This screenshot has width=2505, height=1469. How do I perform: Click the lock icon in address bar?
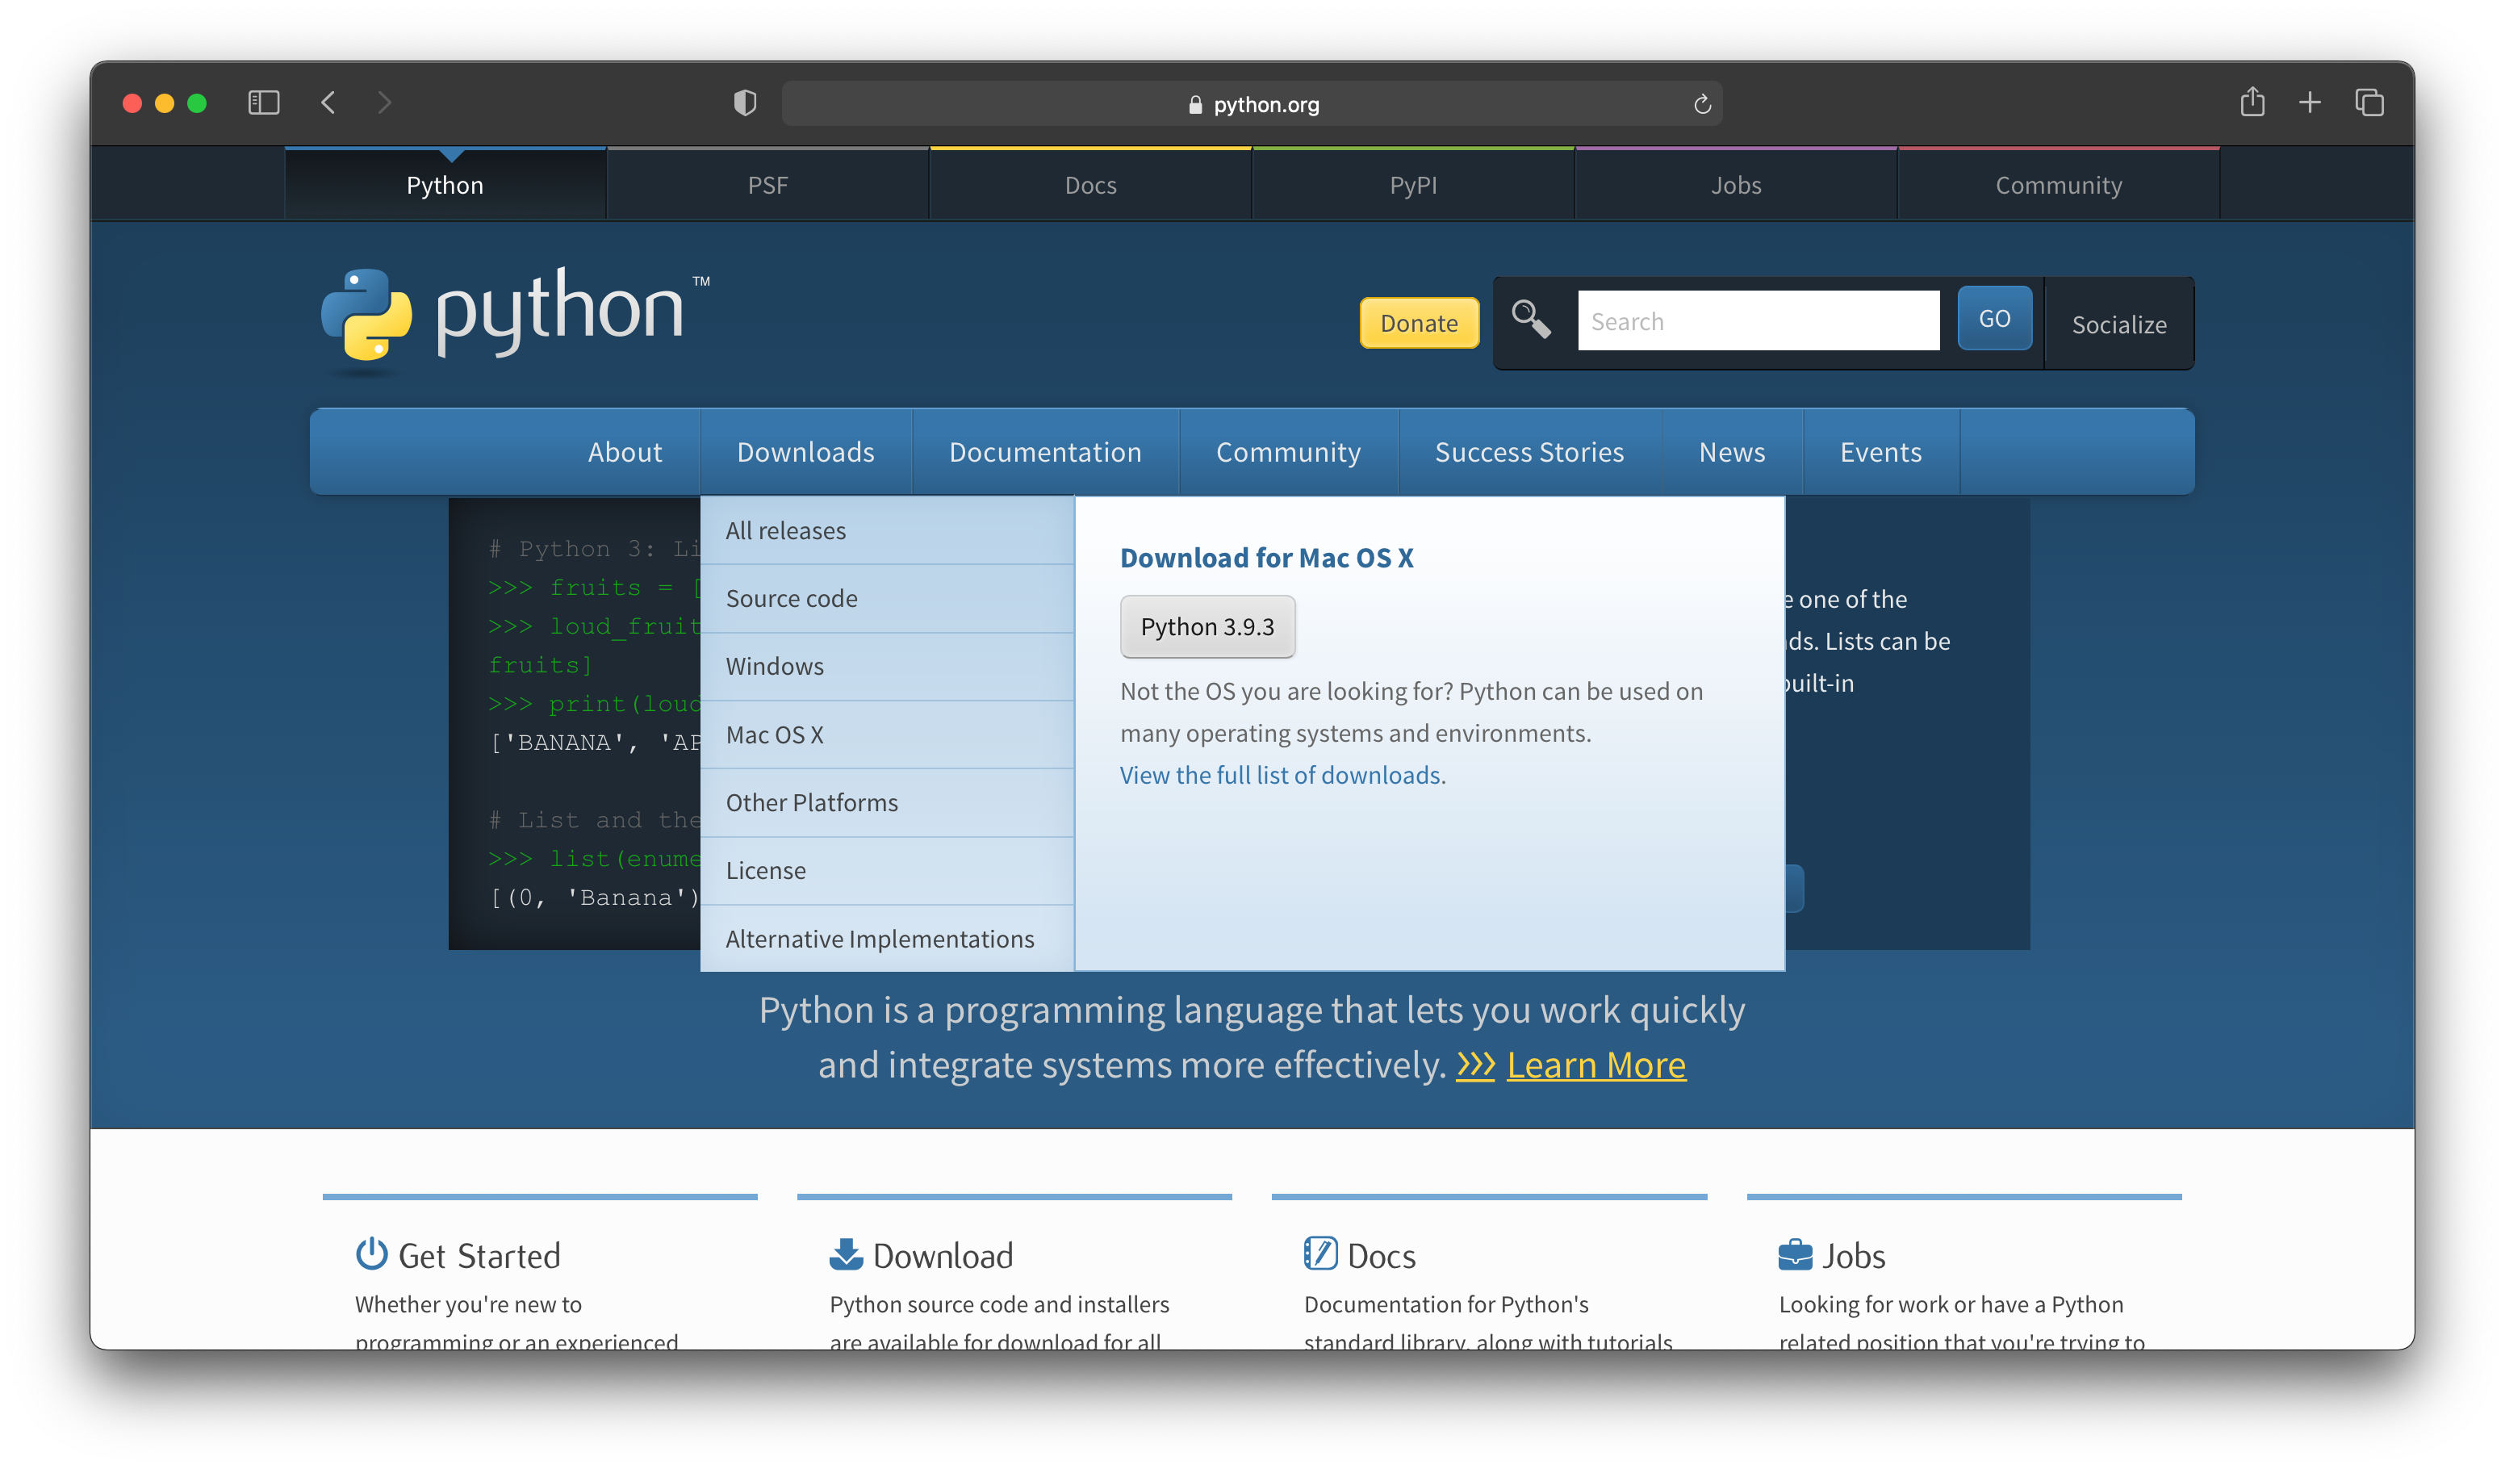coord(1195,104)
